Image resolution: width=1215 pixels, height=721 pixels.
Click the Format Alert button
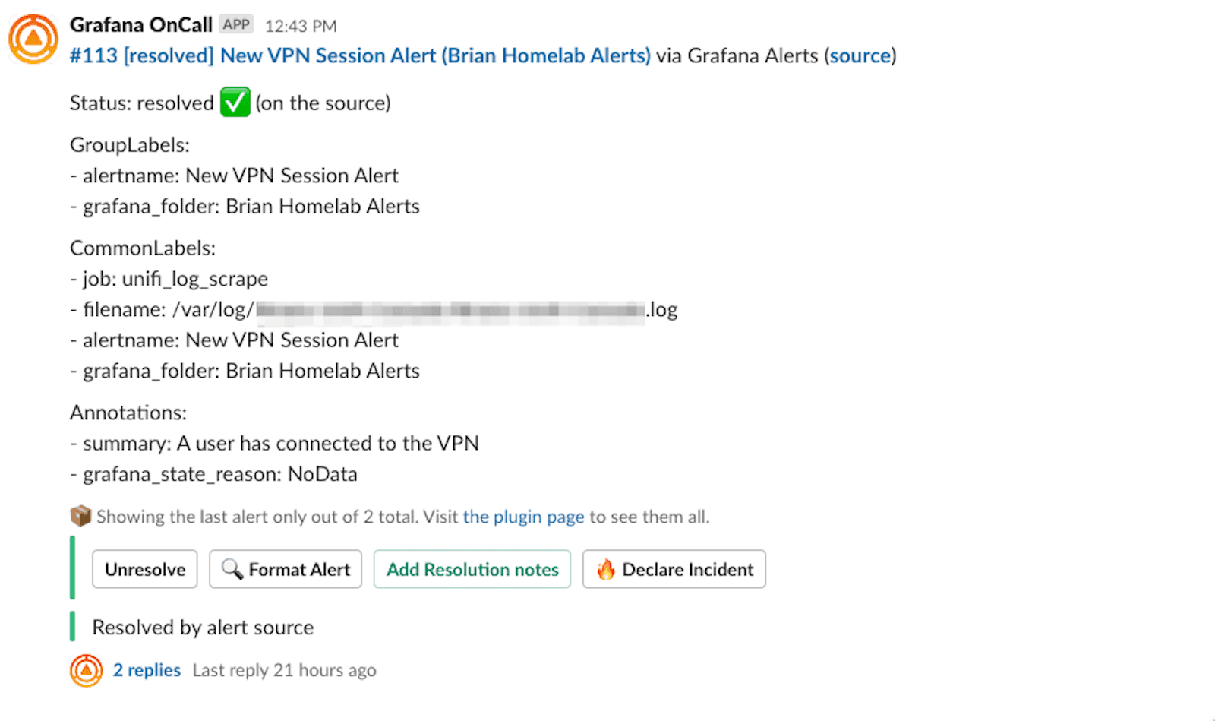coord(286,569)
